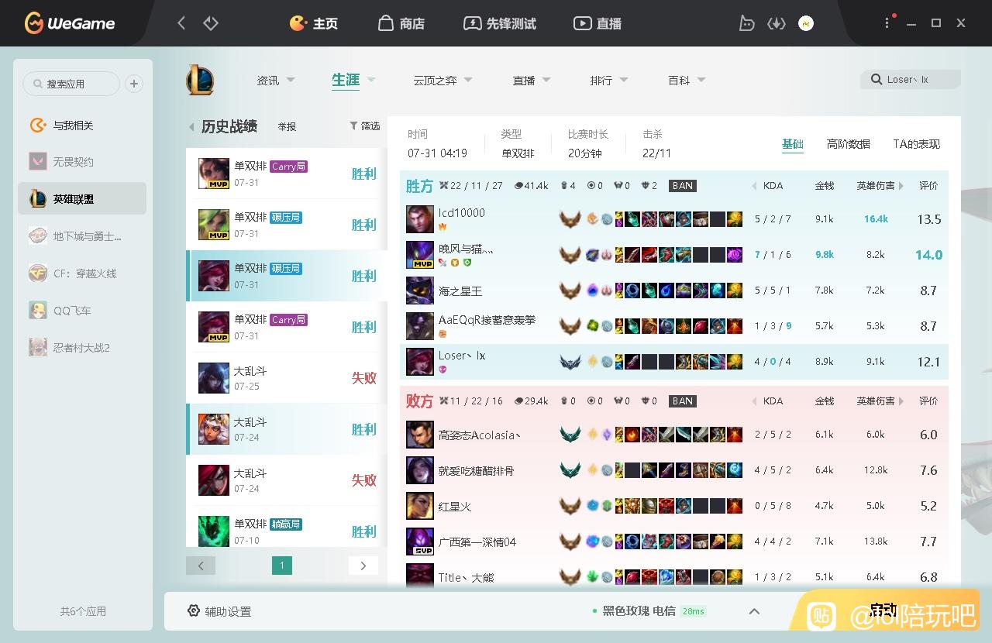Select 大乱斗 07-24 胜利 match
Screen dimensions: 992x643
click(287, 429)
